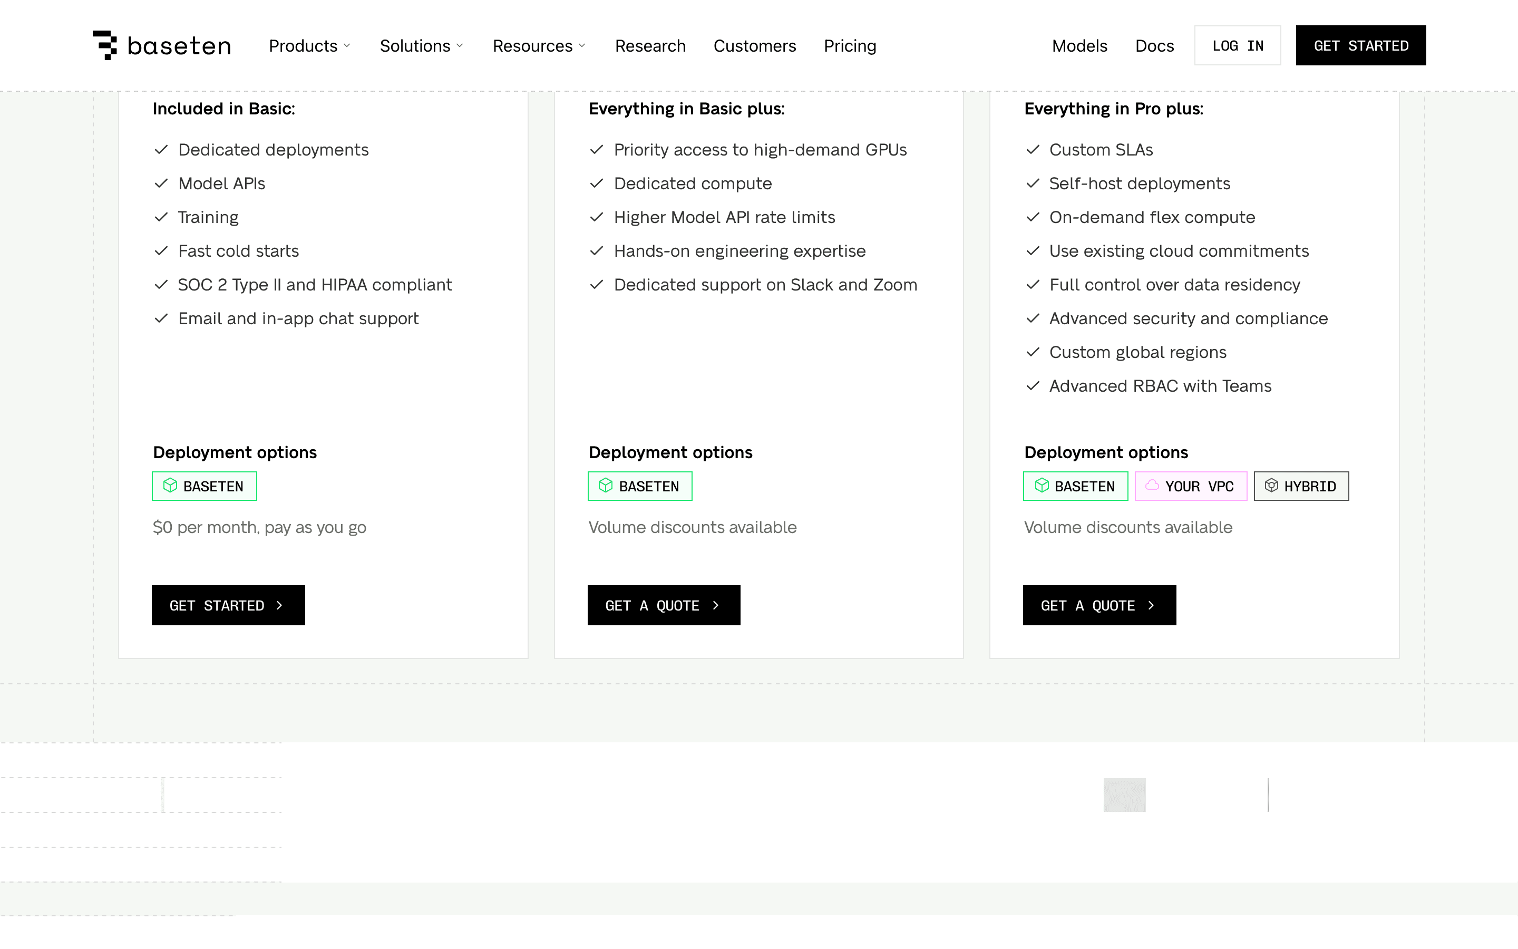1518x949 pixels.
Task: Click the HYBRID deployment badge
Action: point(1301,486)
